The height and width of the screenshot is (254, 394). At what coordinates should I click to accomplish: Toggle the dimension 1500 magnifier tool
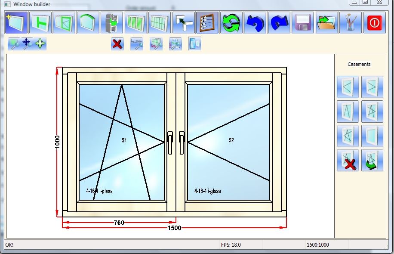(137, 44)
